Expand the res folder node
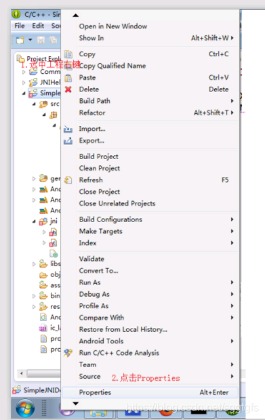This screenshot has height=420, width=265. (34, 307)
